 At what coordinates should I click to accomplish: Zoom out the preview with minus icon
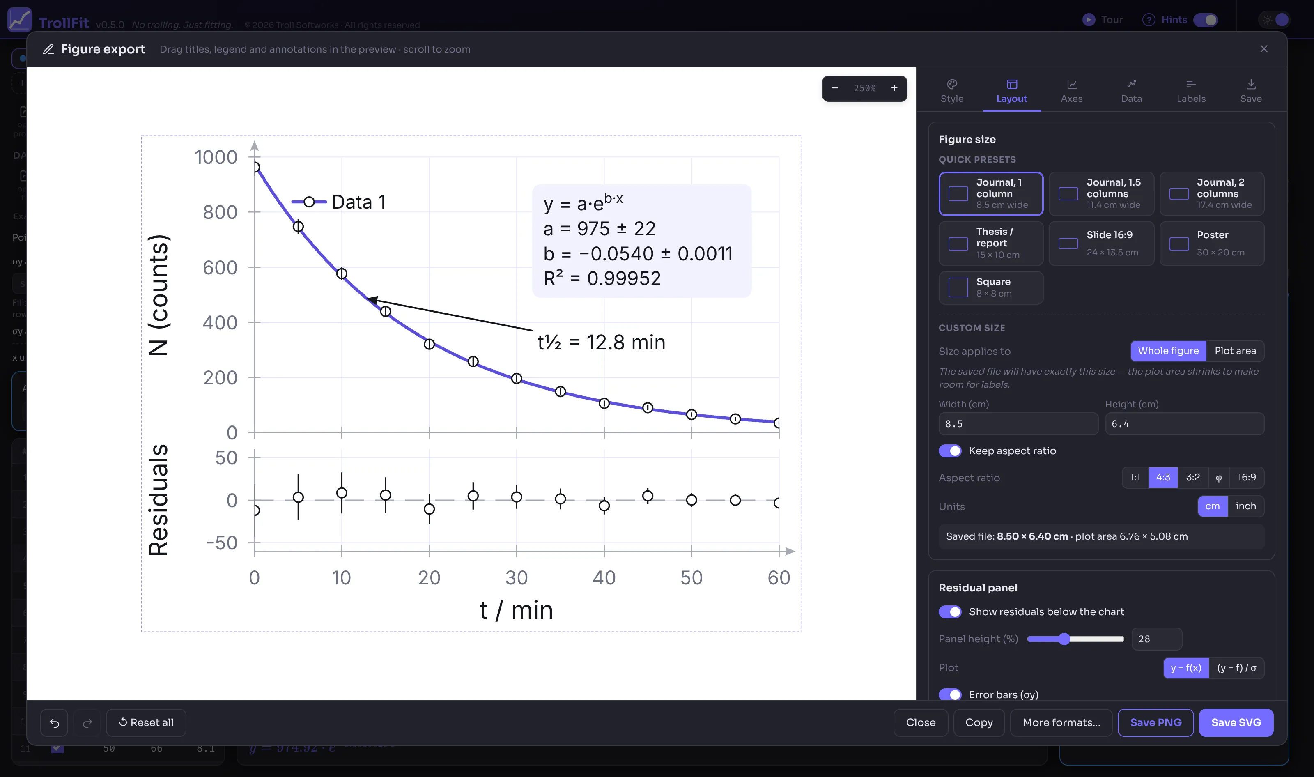coord(835,88)
